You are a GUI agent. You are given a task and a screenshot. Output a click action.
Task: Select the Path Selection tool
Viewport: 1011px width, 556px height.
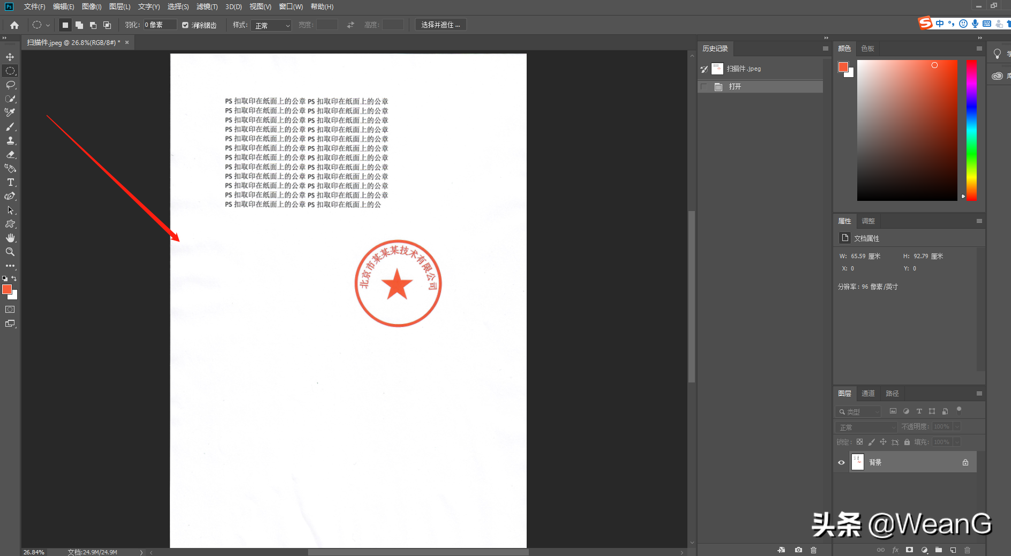[x=10, y=210]
